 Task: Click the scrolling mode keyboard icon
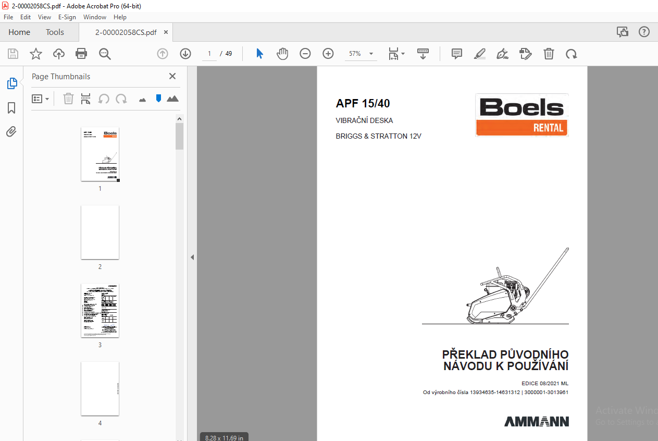click(x=423, y=54)
